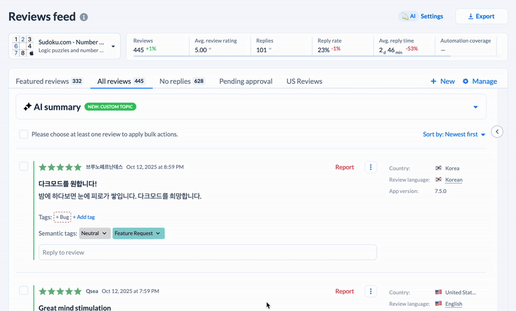Open the three-dot menu on the Korean review
516x311 pixels.
(x=370, y=167)
